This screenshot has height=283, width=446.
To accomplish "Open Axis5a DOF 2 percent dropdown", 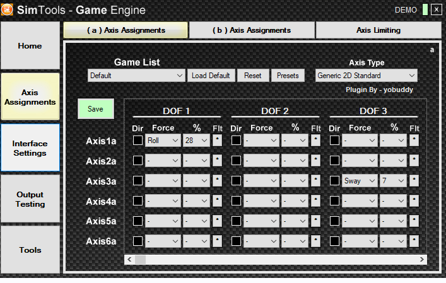I will pyautogui.click(x=295, y=221).
